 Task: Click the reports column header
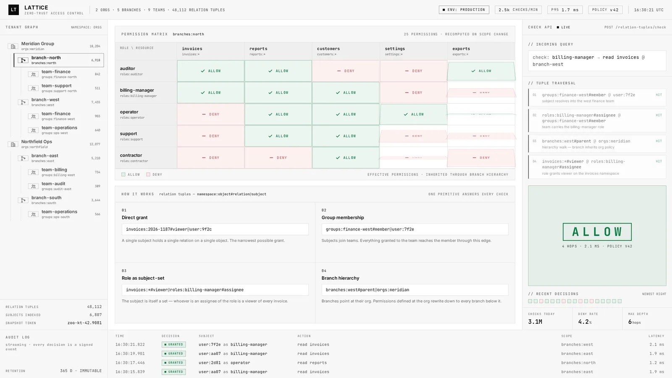278,51
